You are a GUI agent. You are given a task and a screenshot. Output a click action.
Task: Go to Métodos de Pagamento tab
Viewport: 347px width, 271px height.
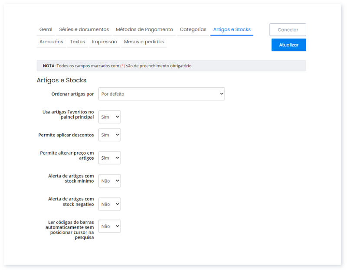[144, 29]
